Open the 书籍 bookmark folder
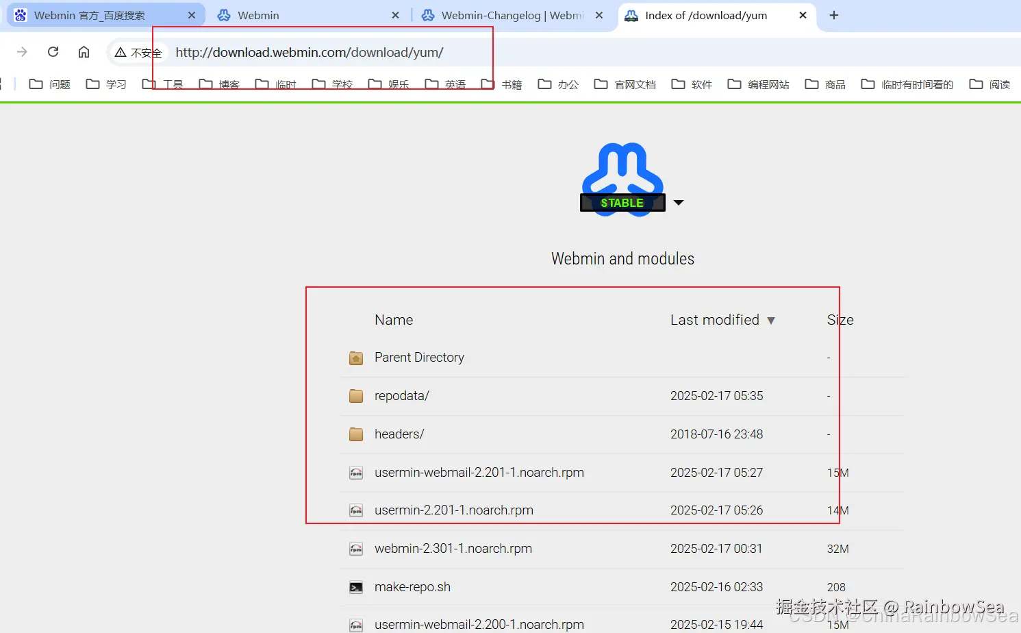This screenshot has width=1021, height=633. pos(502,84)
